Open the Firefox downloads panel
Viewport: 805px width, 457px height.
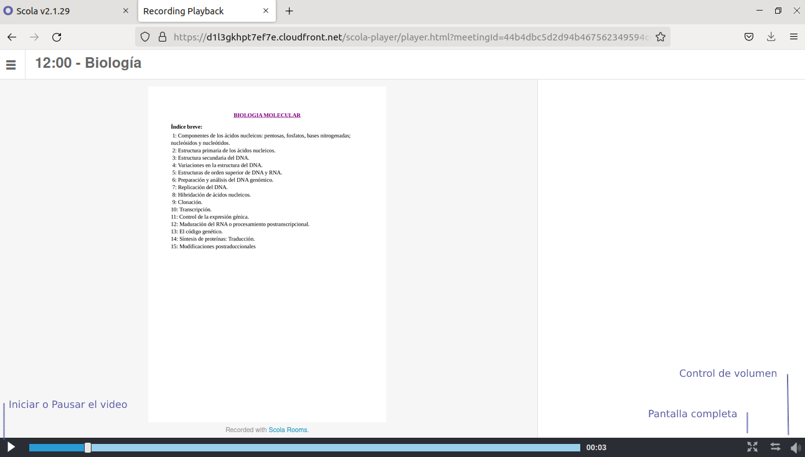click(771, 37)
